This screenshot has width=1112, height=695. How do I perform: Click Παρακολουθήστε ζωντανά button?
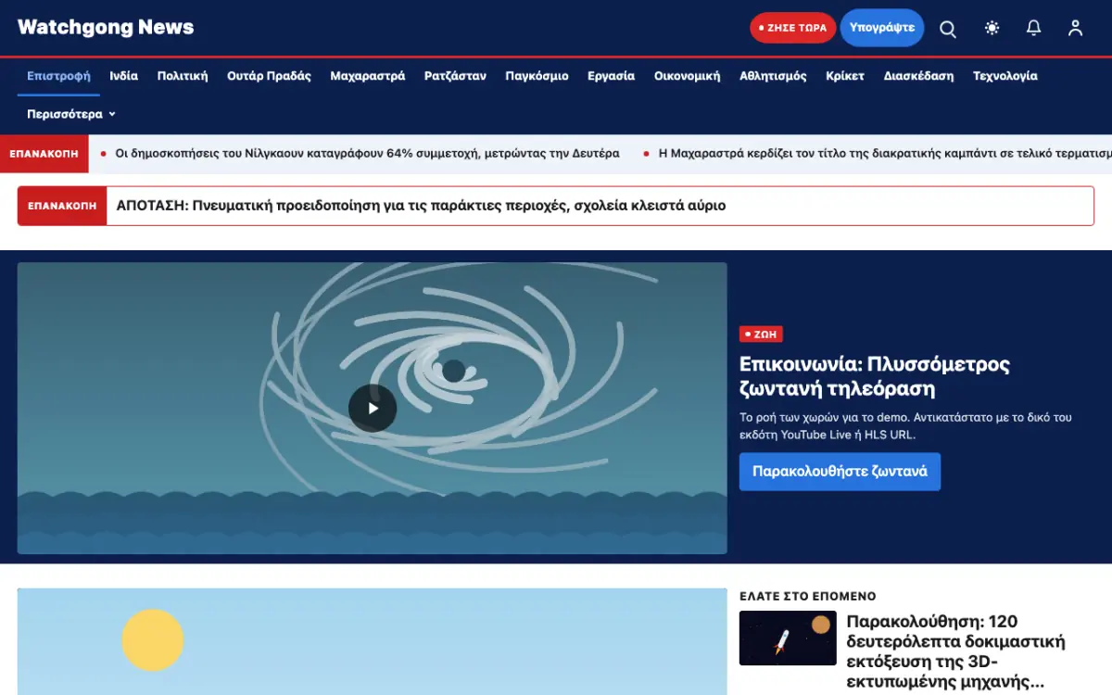point(840,472)
